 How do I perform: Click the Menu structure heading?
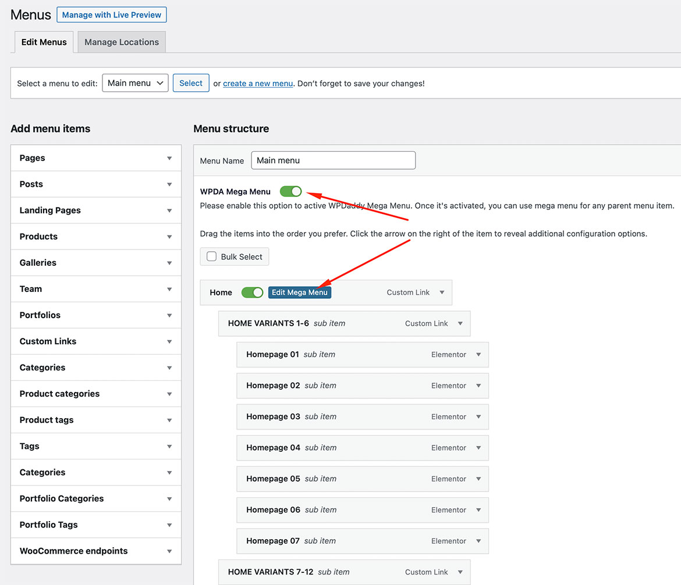(231, 129)
